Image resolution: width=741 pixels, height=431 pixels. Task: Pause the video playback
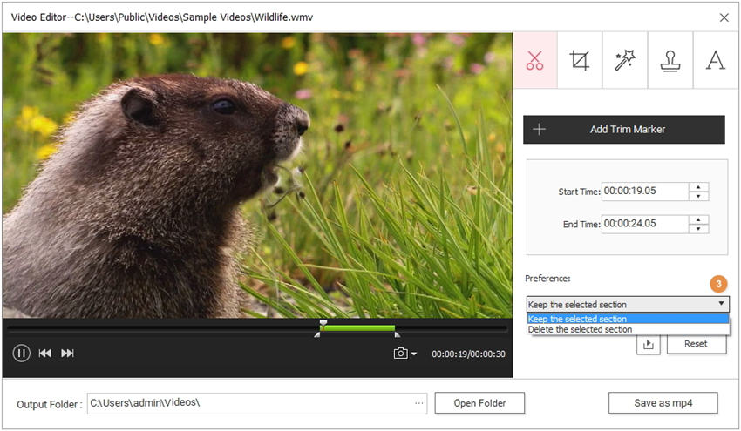tap(21, 353)
